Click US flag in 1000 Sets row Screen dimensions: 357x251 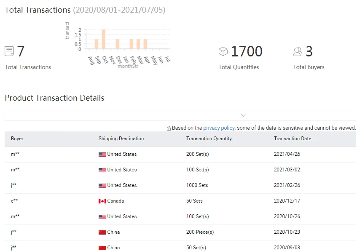102,185
